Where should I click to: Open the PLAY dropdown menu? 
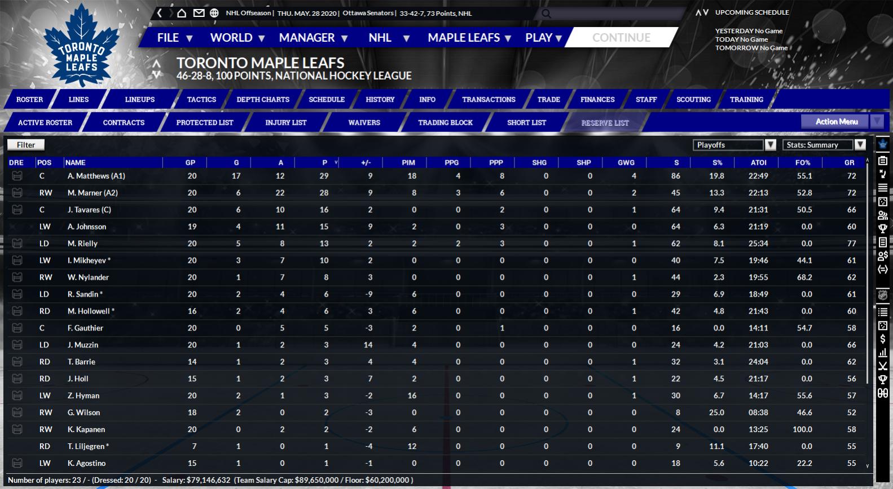coord(544,38)
